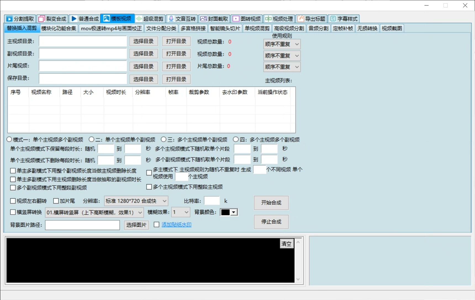Screen dimensions: 475x300
Task: Click the 封面截取 picture icon
Action: click(x=204, y=19)
